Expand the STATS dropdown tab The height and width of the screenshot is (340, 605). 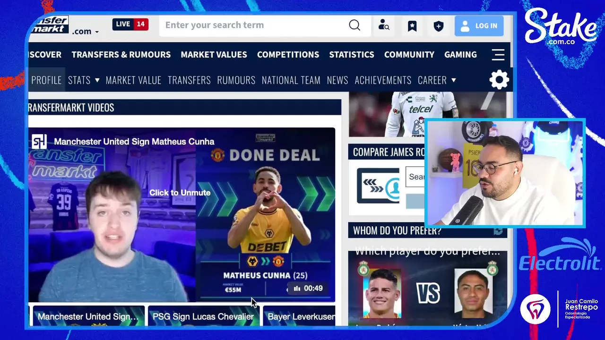[x=84, y=80]
